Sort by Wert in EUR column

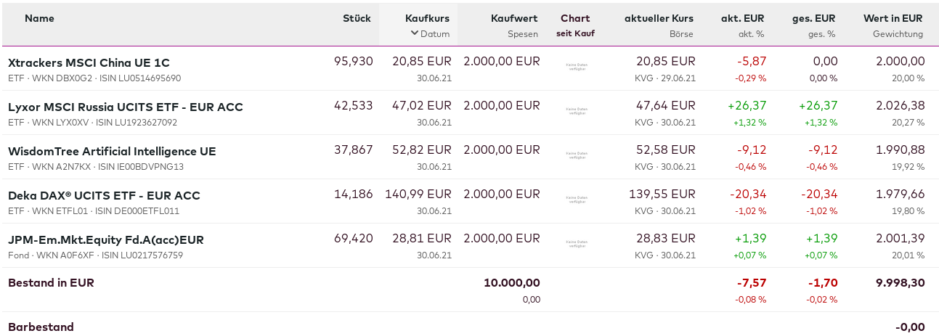pos(893,18)
